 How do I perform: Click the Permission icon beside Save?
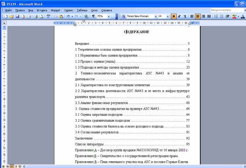tap(23, 16)
